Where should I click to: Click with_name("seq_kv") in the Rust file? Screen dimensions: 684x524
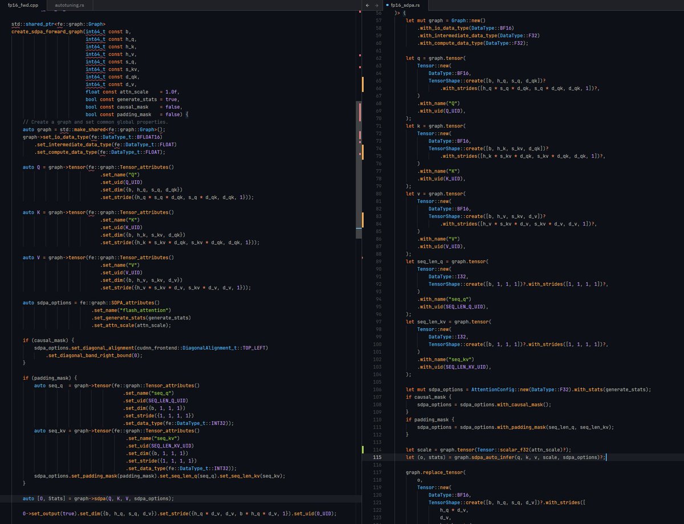point(446,359)
